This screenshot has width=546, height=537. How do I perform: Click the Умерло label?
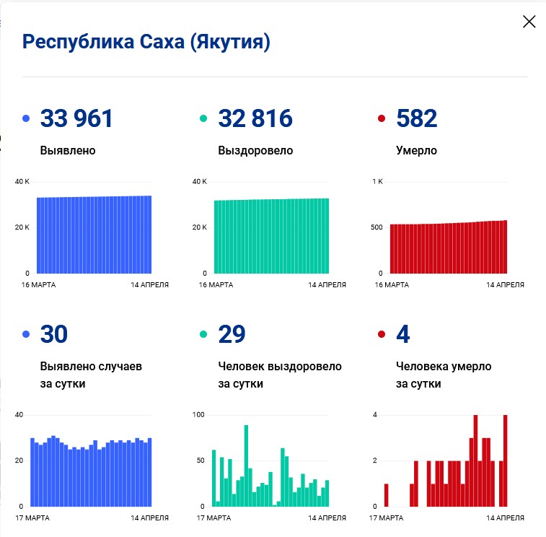(417, 151)
